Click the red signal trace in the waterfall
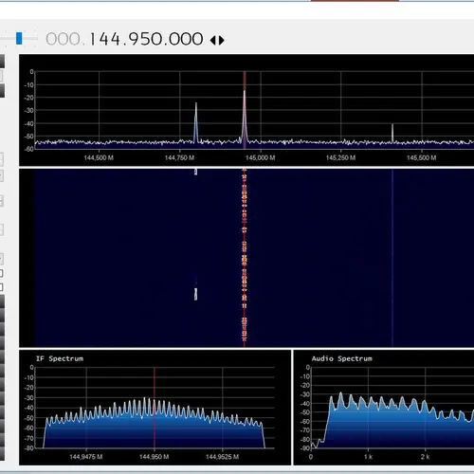Screen dimensions: 474x474 [245, 258]
